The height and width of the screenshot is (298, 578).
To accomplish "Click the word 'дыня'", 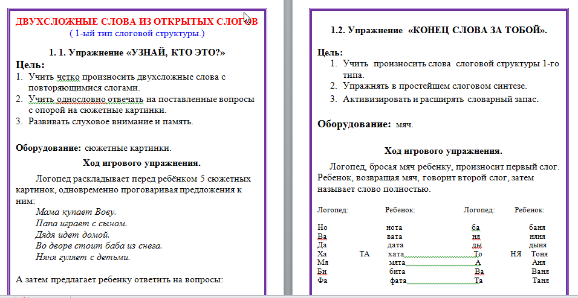I will pyautogui.click(x=538, y=245).
